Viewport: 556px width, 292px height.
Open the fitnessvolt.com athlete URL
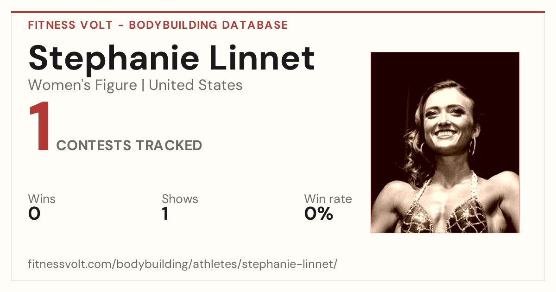point(183,265)
